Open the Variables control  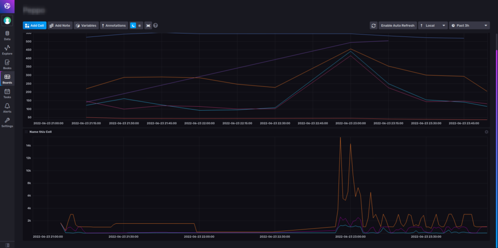point(86,25)
